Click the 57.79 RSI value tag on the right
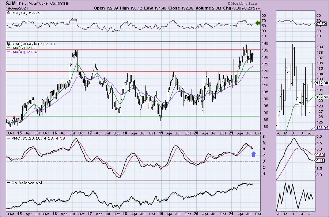 [x=321, y=23]
